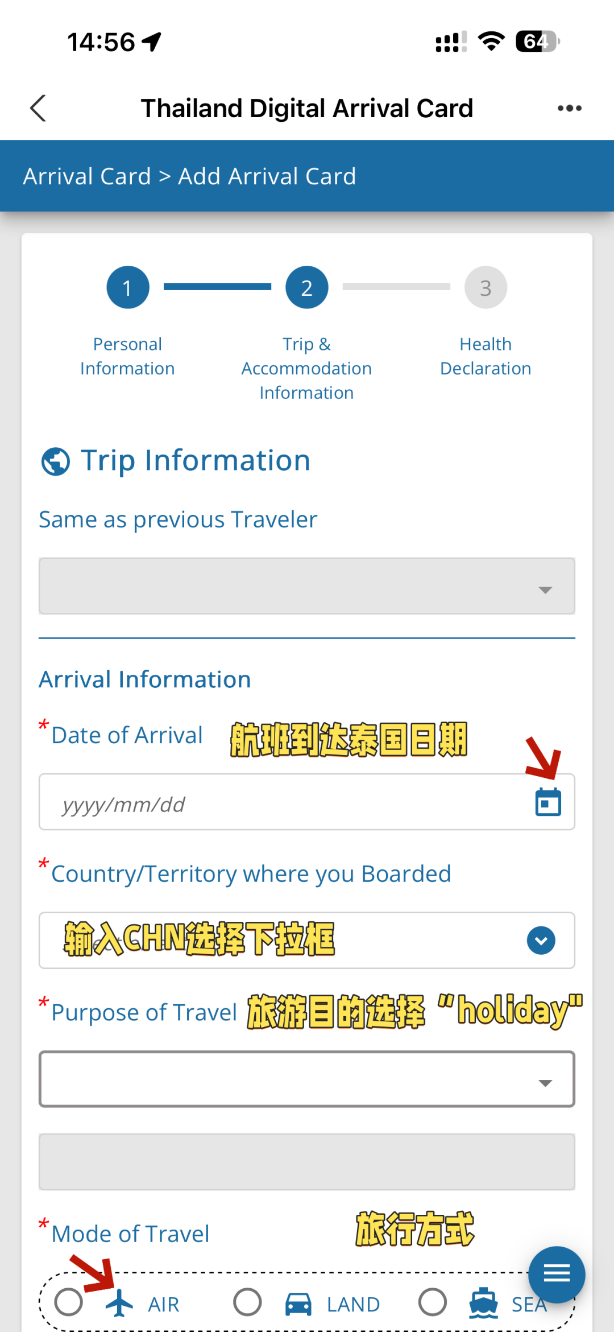Open the three-dot more options menu

[x=569, y=108]
